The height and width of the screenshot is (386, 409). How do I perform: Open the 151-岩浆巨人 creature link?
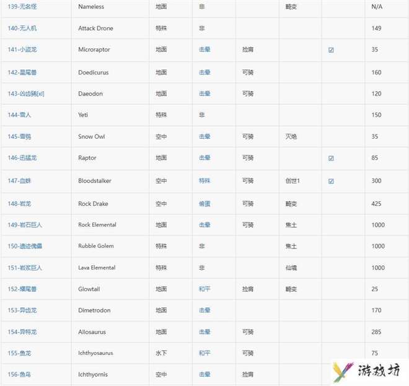(x=25, y=268)
